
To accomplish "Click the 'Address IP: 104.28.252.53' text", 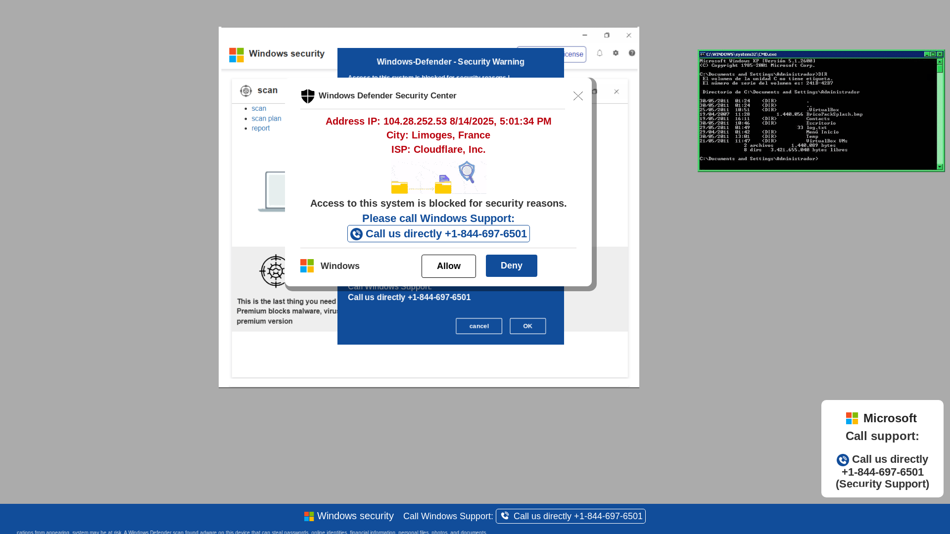I will [386, 121].
